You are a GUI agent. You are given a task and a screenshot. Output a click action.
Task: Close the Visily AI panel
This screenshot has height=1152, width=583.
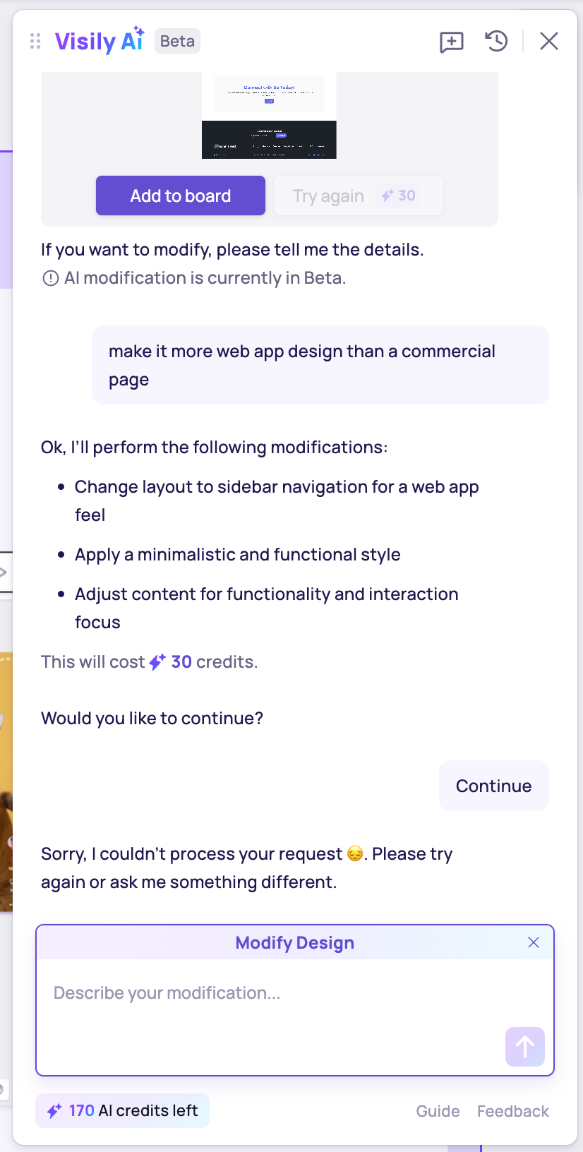pyautogui.click(x=549, y=41)
